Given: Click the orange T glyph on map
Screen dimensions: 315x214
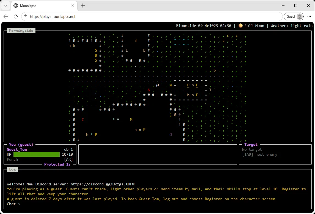Looking at the screenshot, I should pos(210,90).
